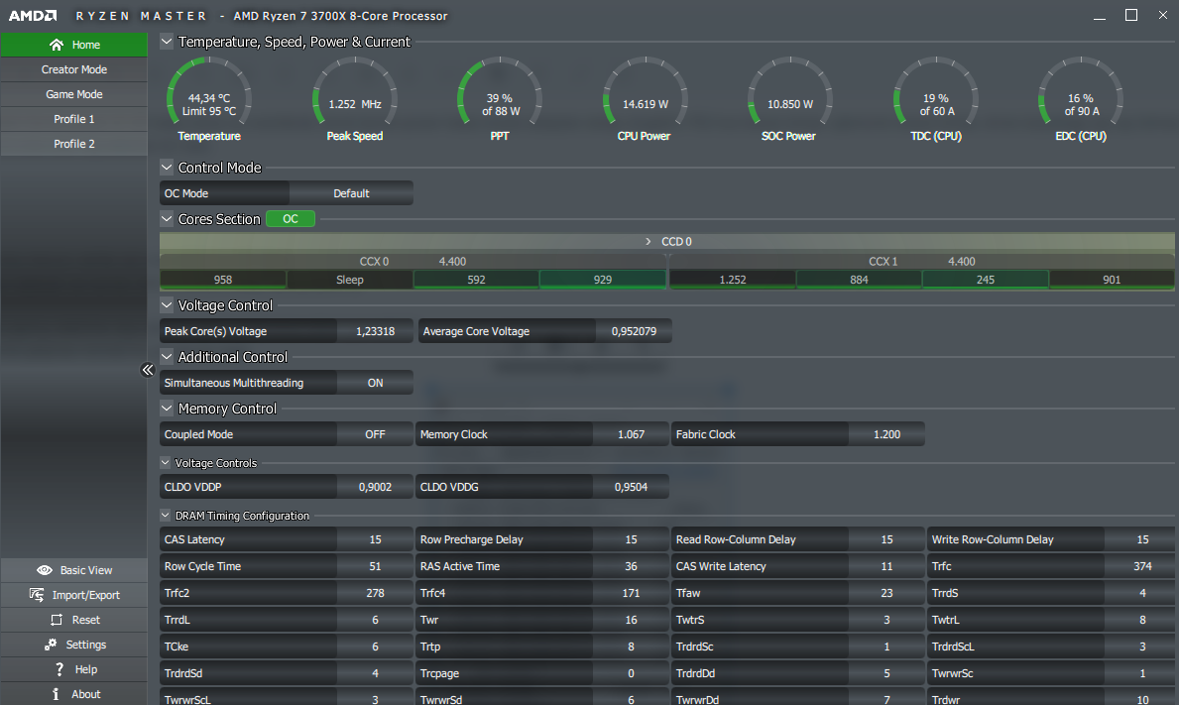Select the core bar showing 929

click(602, 280)
